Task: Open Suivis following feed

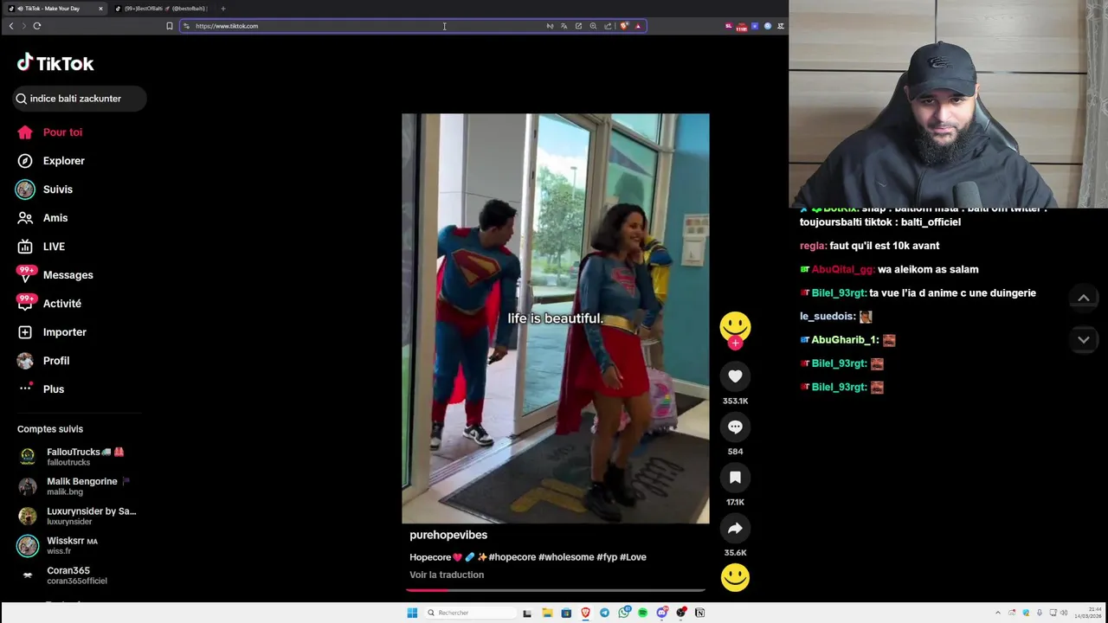Action: 45,189
